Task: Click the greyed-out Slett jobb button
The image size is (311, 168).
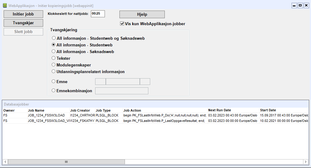Action: tap(23, 32)
